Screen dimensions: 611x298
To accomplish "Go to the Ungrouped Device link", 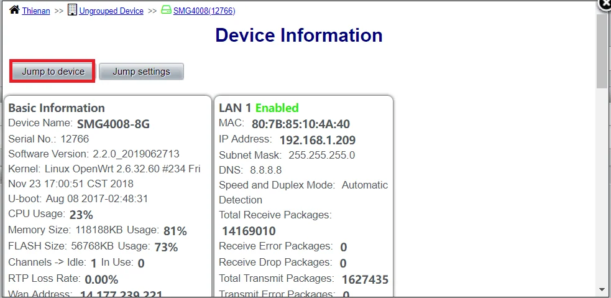I will click(111, 11).
